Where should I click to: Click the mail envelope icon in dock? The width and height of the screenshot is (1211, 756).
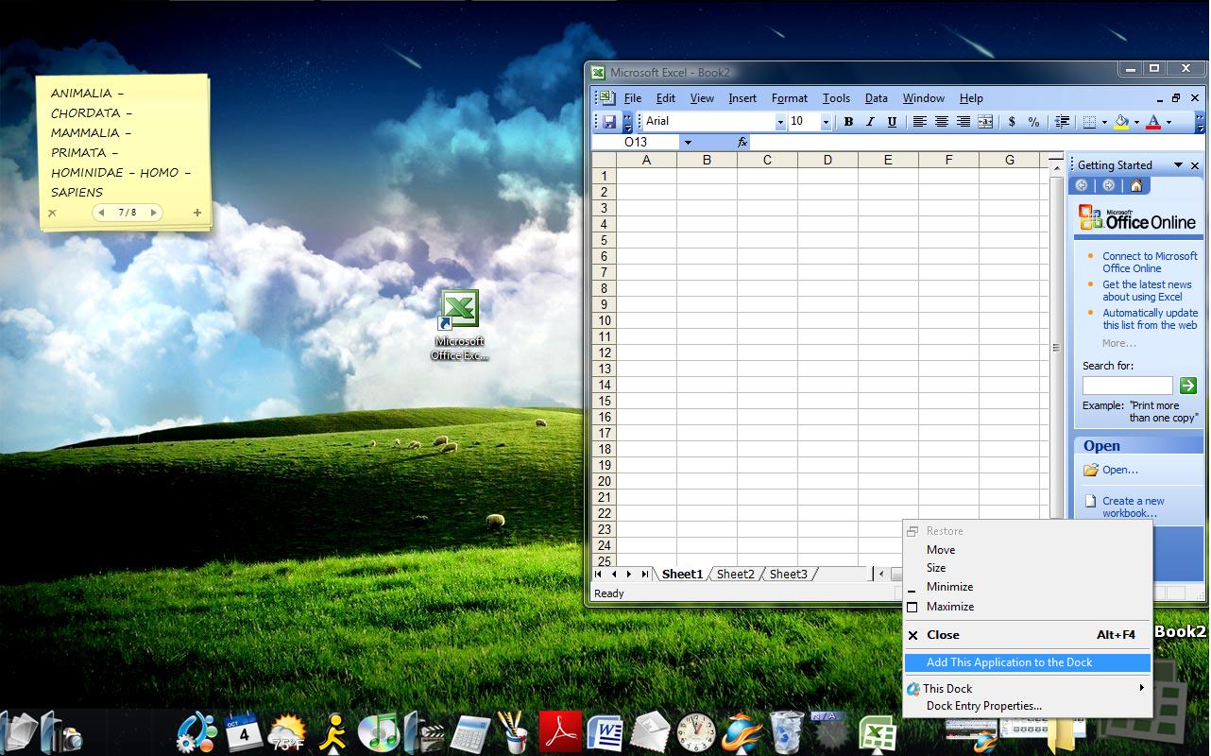coord(650,733)
